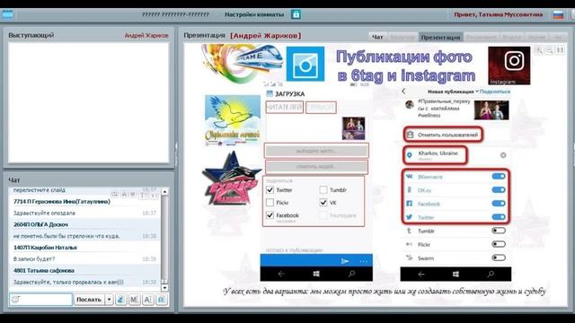Click the photo thumbnail in 6tag upload
This screenshot has width=575, height=323.
coord(353,128)
